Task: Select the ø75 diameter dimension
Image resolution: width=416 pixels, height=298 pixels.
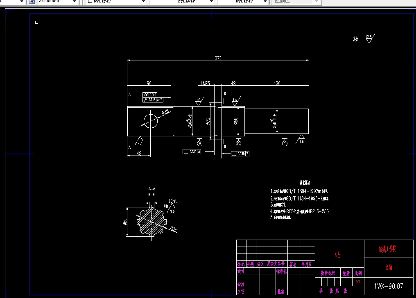Action: click(208, 121)
